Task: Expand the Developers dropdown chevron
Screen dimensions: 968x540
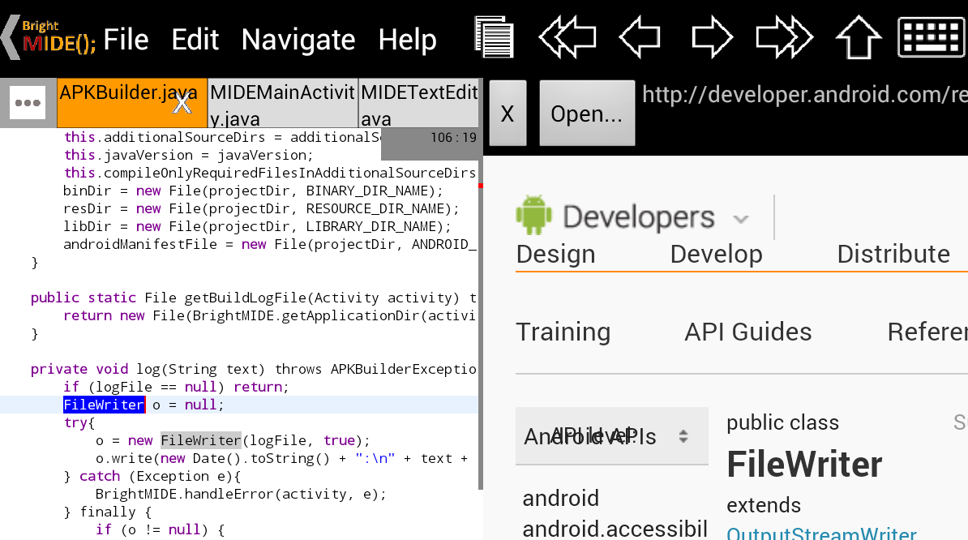Action: coord(740,219)
